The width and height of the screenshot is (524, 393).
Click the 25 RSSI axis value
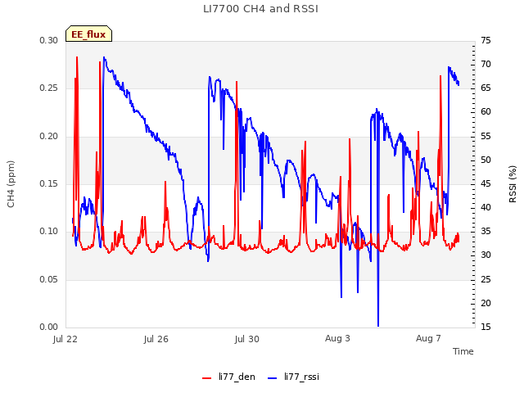coord(486,280)
